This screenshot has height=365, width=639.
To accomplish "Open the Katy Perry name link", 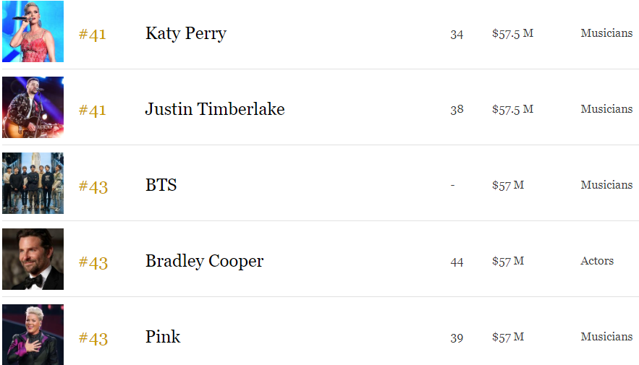I will [x=185, y=33].
